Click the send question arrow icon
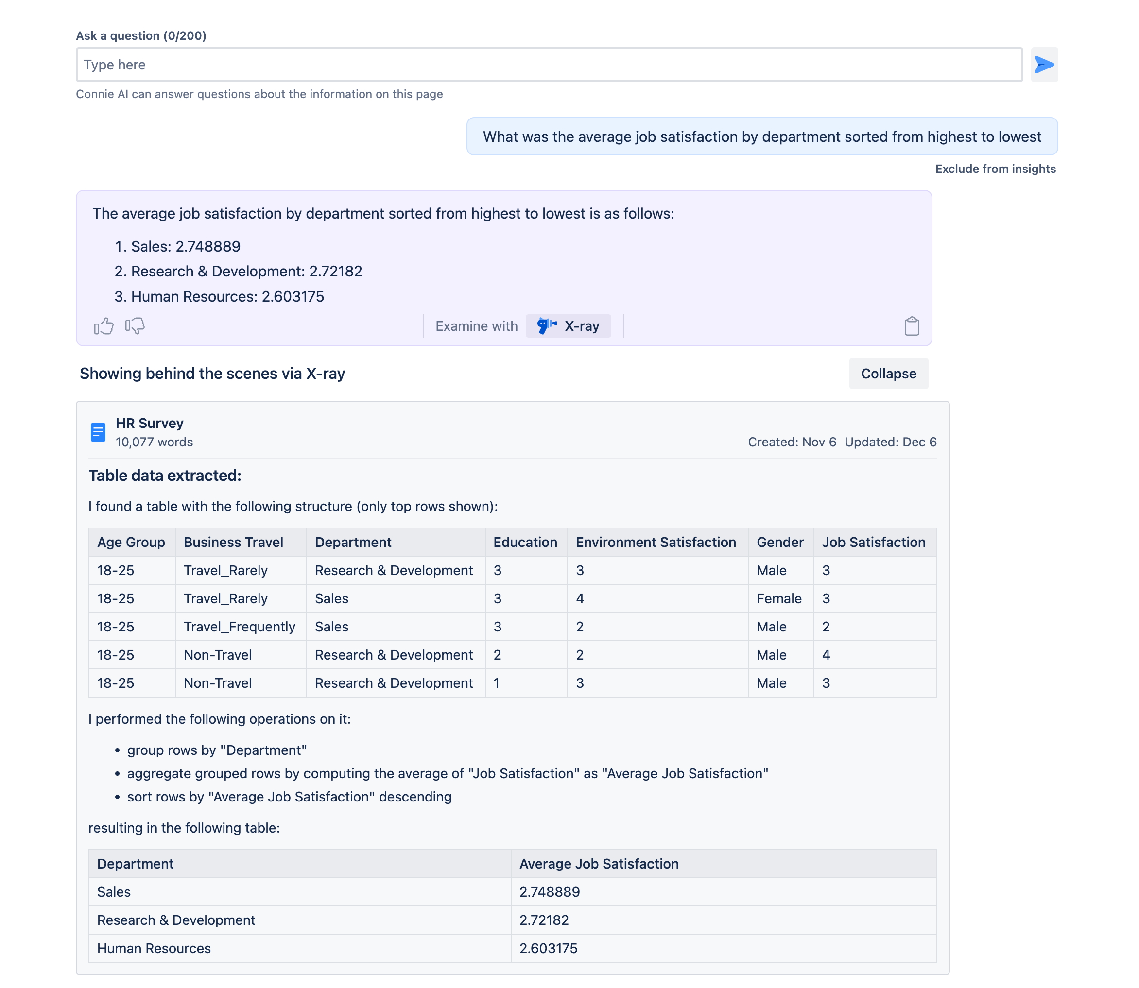 (x=1044, y=65)
